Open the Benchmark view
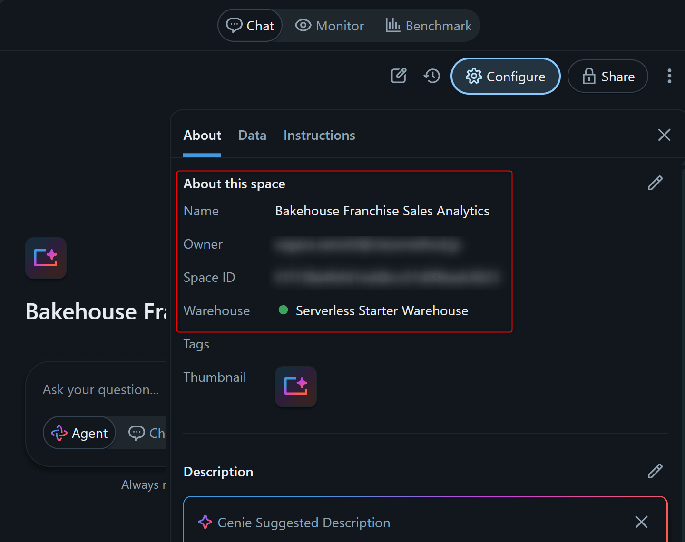Image resolution: width=685 pixels, height=542 pixels. tap(429, 26)
